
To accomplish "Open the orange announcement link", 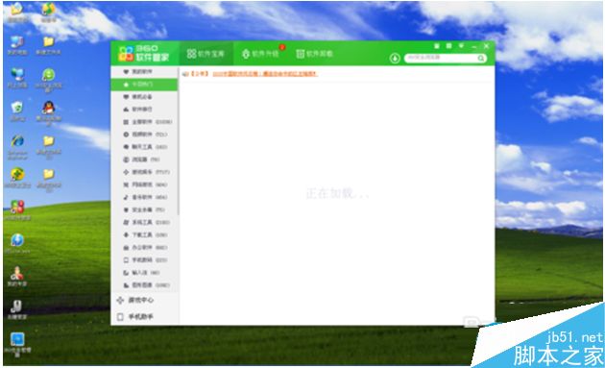I will point(265,73).
